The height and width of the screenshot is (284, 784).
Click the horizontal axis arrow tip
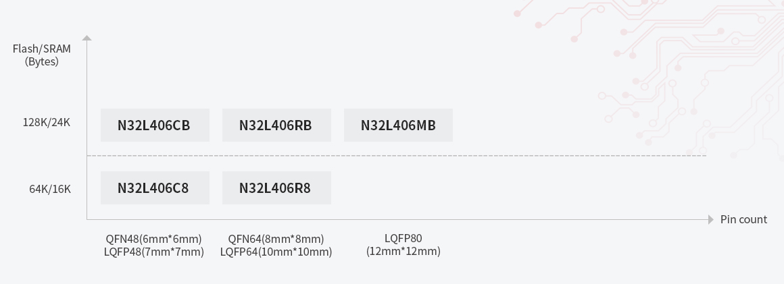710,220
